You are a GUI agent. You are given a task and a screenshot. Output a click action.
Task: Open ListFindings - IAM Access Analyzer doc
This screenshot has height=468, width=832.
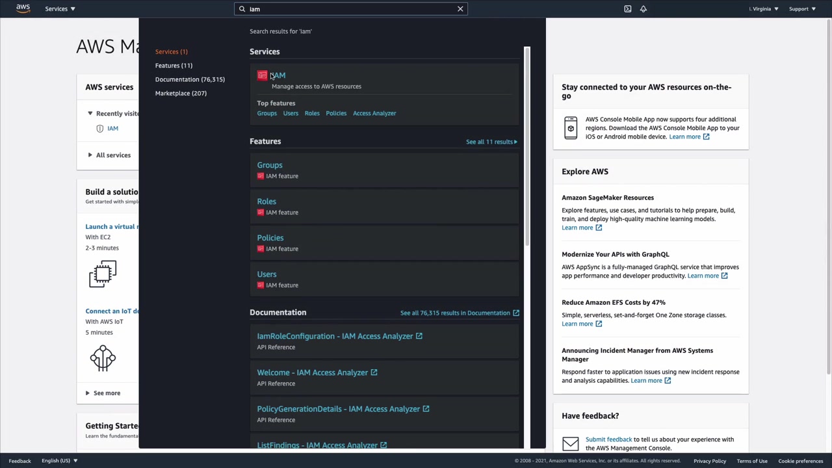pyautogui.click(x=317, y=445)
